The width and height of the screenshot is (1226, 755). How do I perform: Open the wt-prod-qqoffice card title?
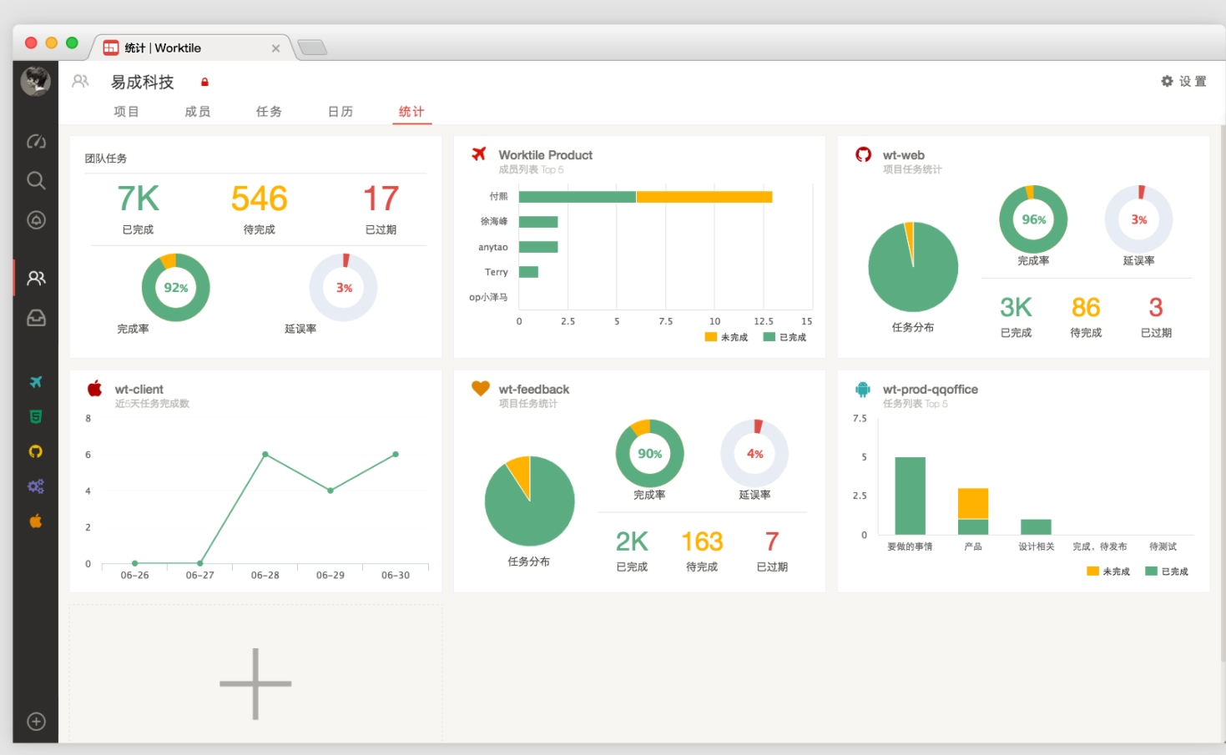tap(931, 390)
